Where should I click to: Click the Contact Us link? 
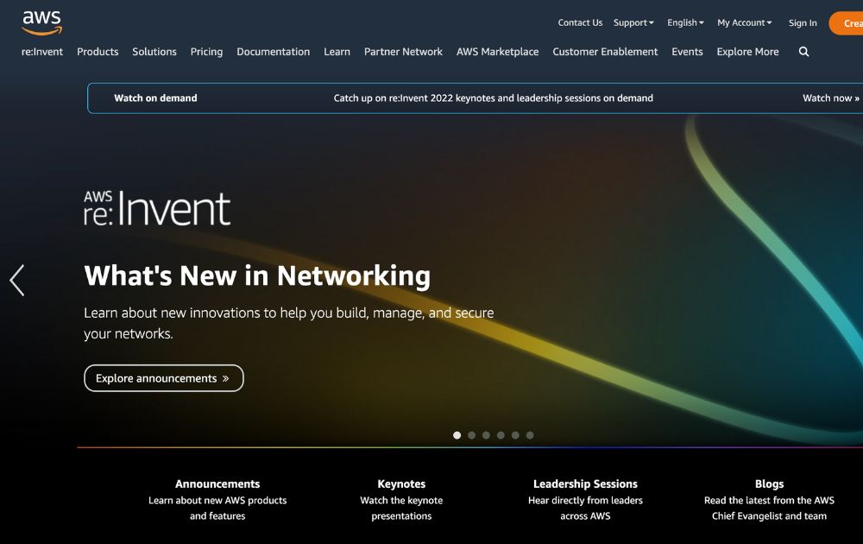tap(580, 22)
